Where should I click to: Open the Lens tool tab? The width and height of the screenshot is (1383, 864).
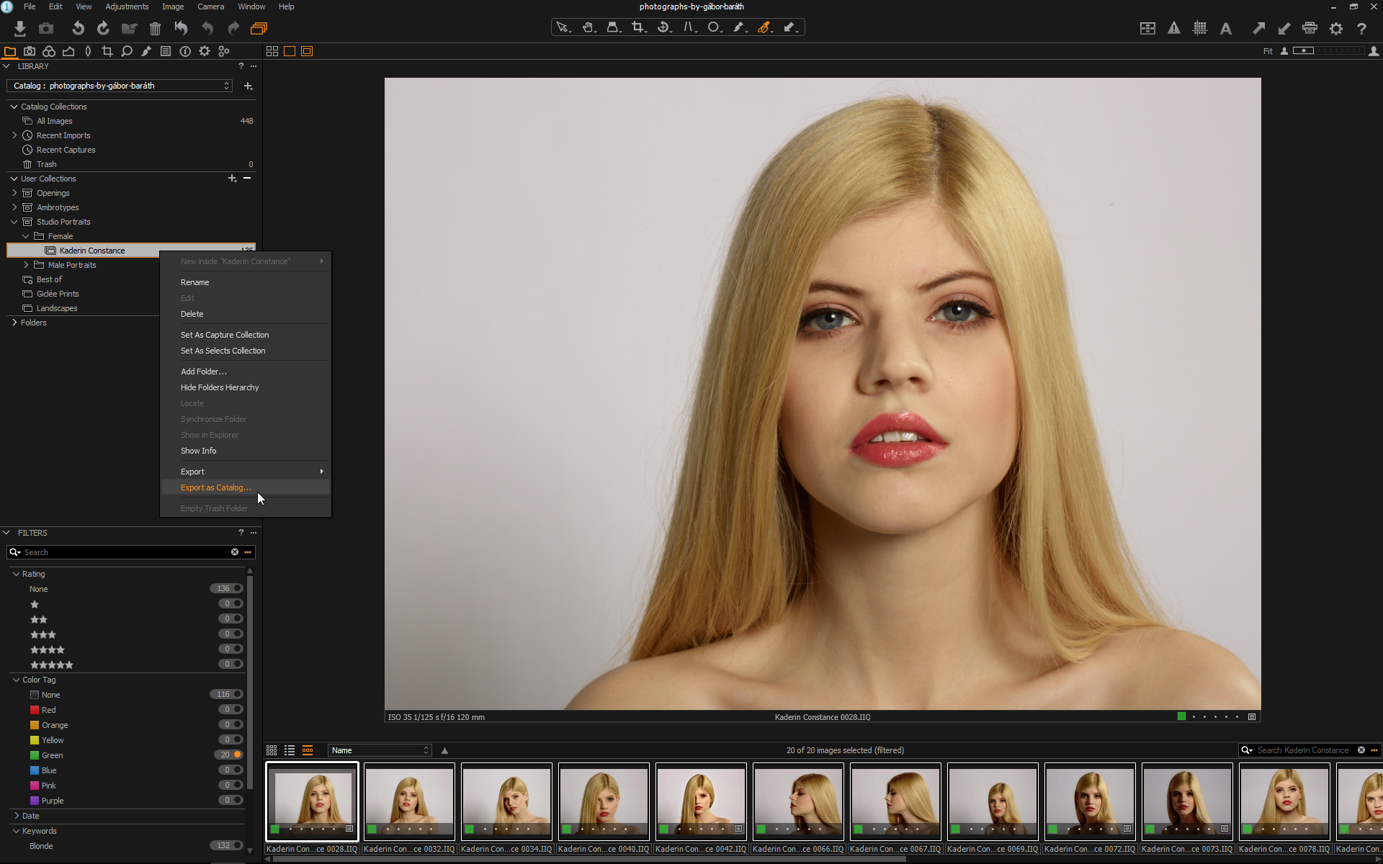88,51
